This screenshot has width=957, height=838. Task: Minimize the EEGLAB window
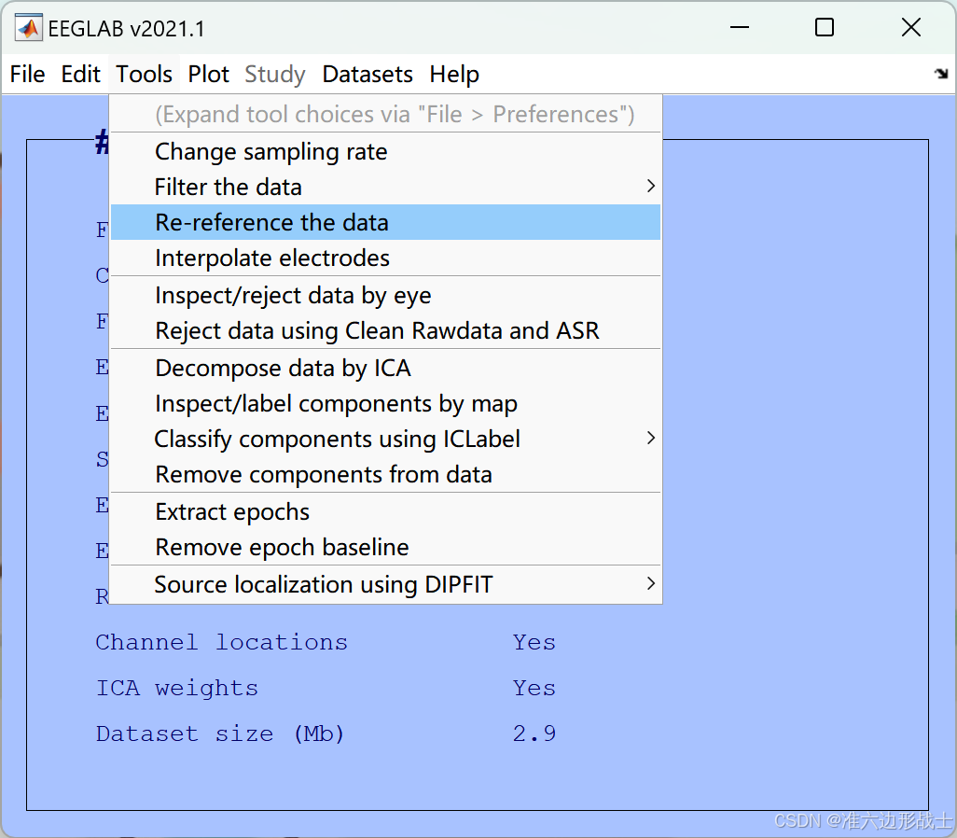(739, 27)
